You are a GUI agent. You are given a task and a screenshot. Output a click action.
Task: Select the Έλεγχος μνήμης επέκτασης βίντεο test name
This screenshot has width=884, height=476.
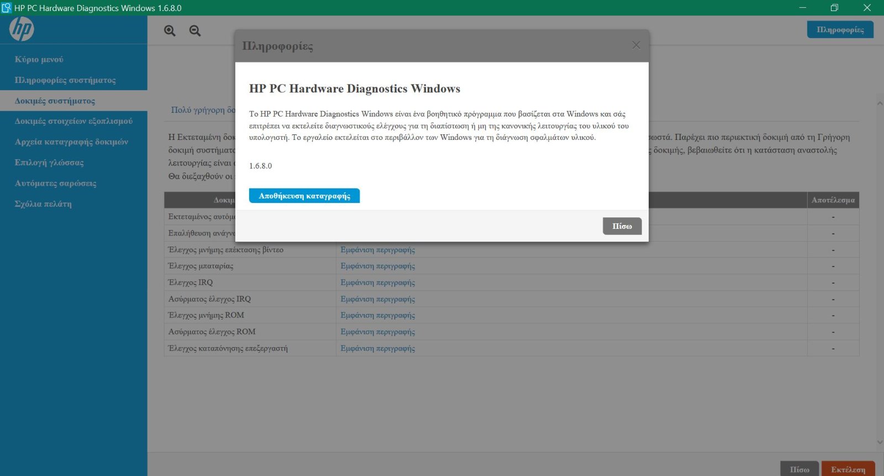[x=226, y=250]
